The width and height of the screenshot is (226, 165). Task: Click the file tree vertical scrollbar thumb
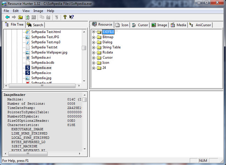coord(84,48)
